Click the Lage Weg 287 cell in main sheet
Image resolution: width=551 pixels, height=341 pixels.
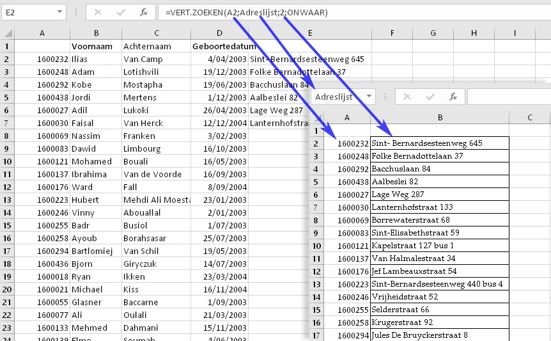[x=279, y=111]
